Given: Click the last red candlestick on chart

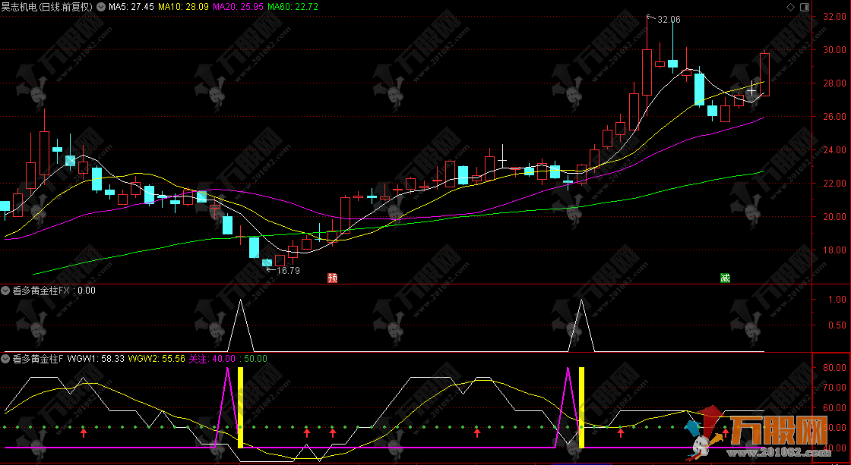Looking at the screenshot, I should point(764,74).
